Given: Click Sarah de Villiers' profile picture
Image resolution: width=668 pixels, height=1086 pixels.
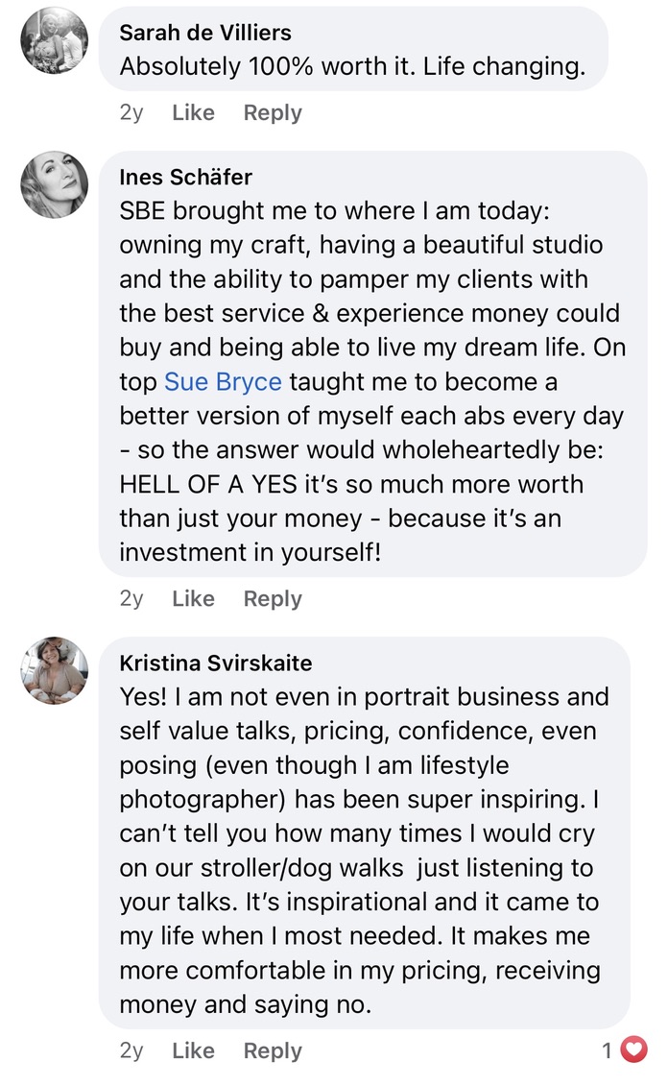Looking at the screenshot, I should pos(55,40).
